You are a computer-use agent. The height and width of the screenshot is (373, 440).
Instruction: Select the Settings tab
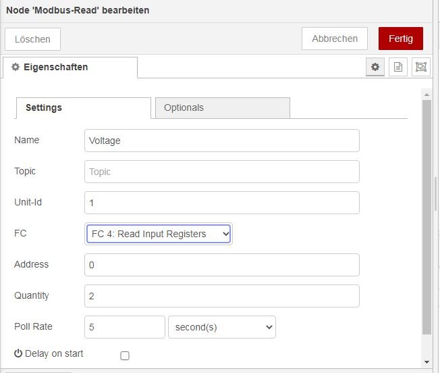[83, 107]
